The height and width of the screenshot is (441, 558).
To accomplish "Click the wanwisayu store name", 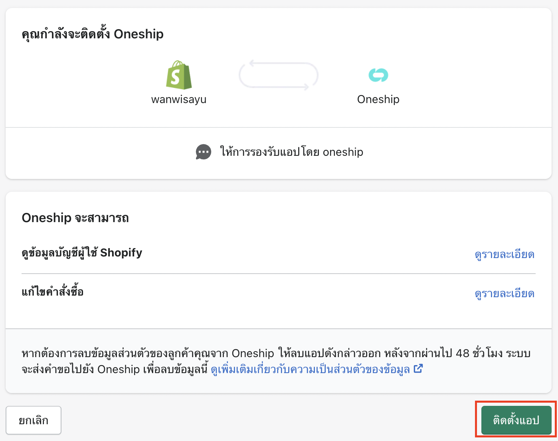I will [179, 99].
